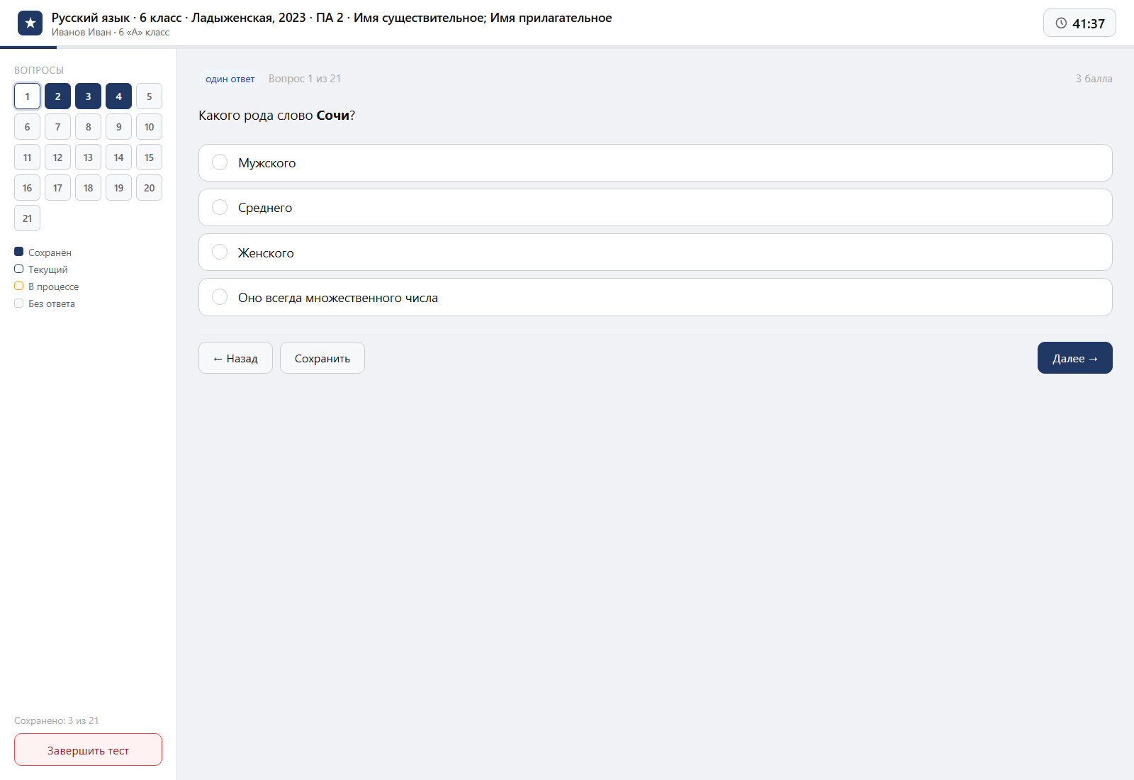Select the radio button for Женского

pos(220,252)
